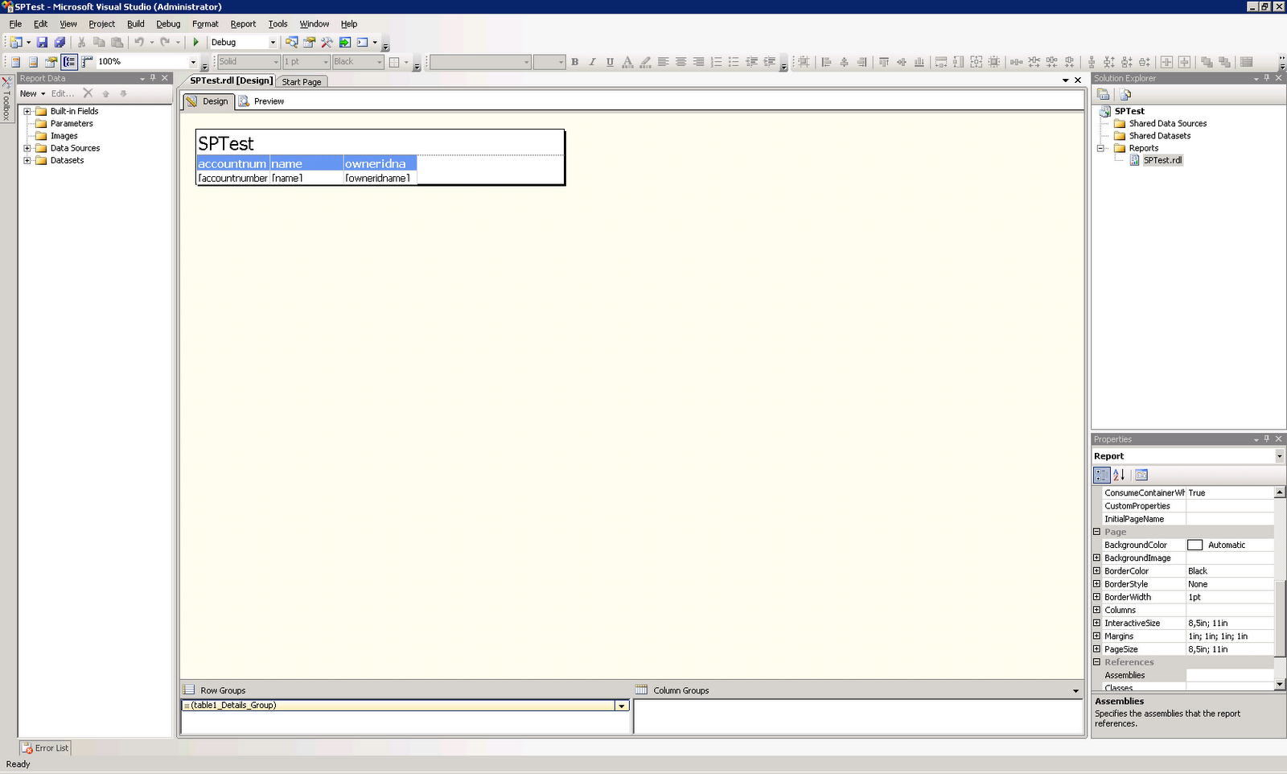Open the Solution Explorer toolbar icon
The height and width of the screenshot is (774, 1287).
[x=291, y=42]
